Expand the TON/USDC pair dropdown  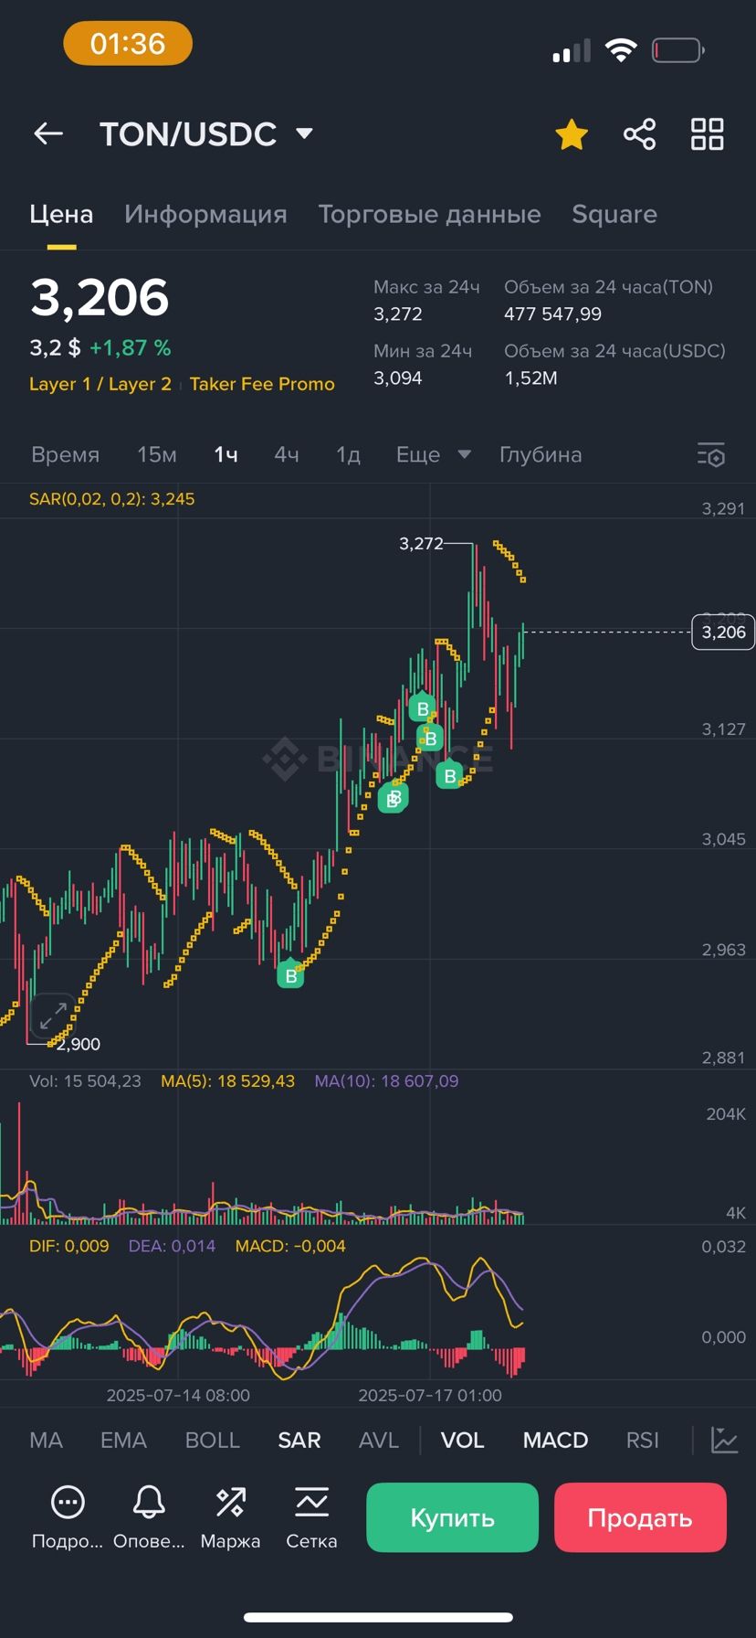[x=305, y=134]
